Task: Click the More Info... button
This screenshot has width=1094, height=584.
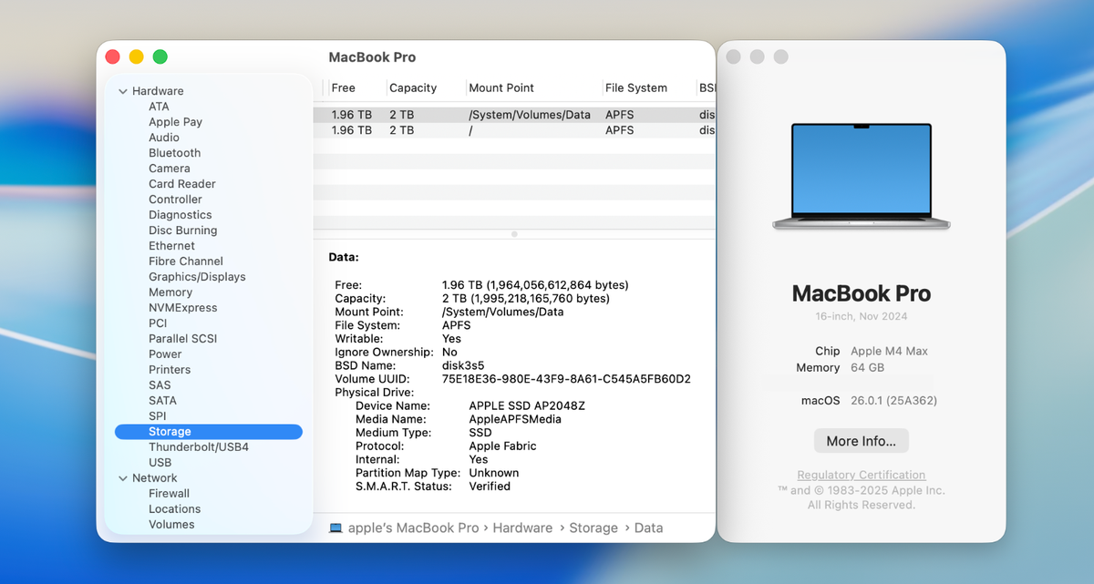Action: point(862,441)
